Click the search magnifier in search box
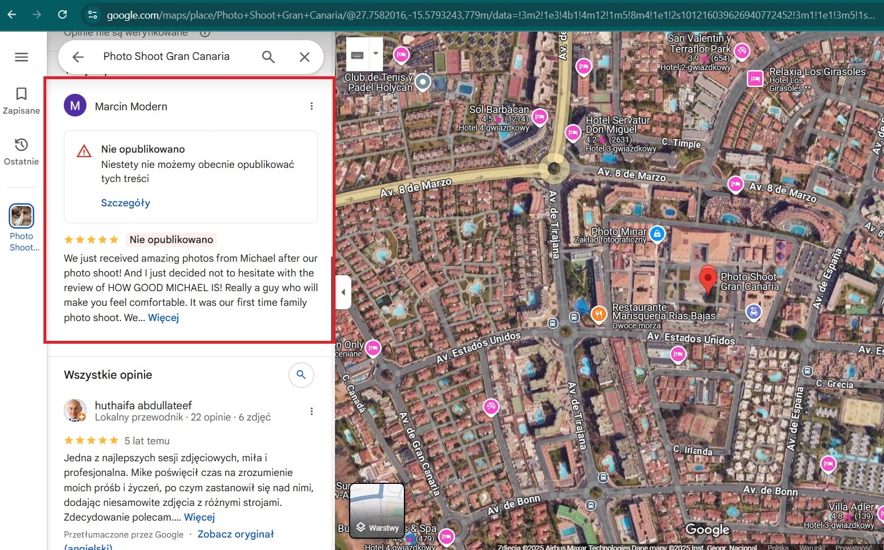884x550 pixels. (x=268, y=57)
